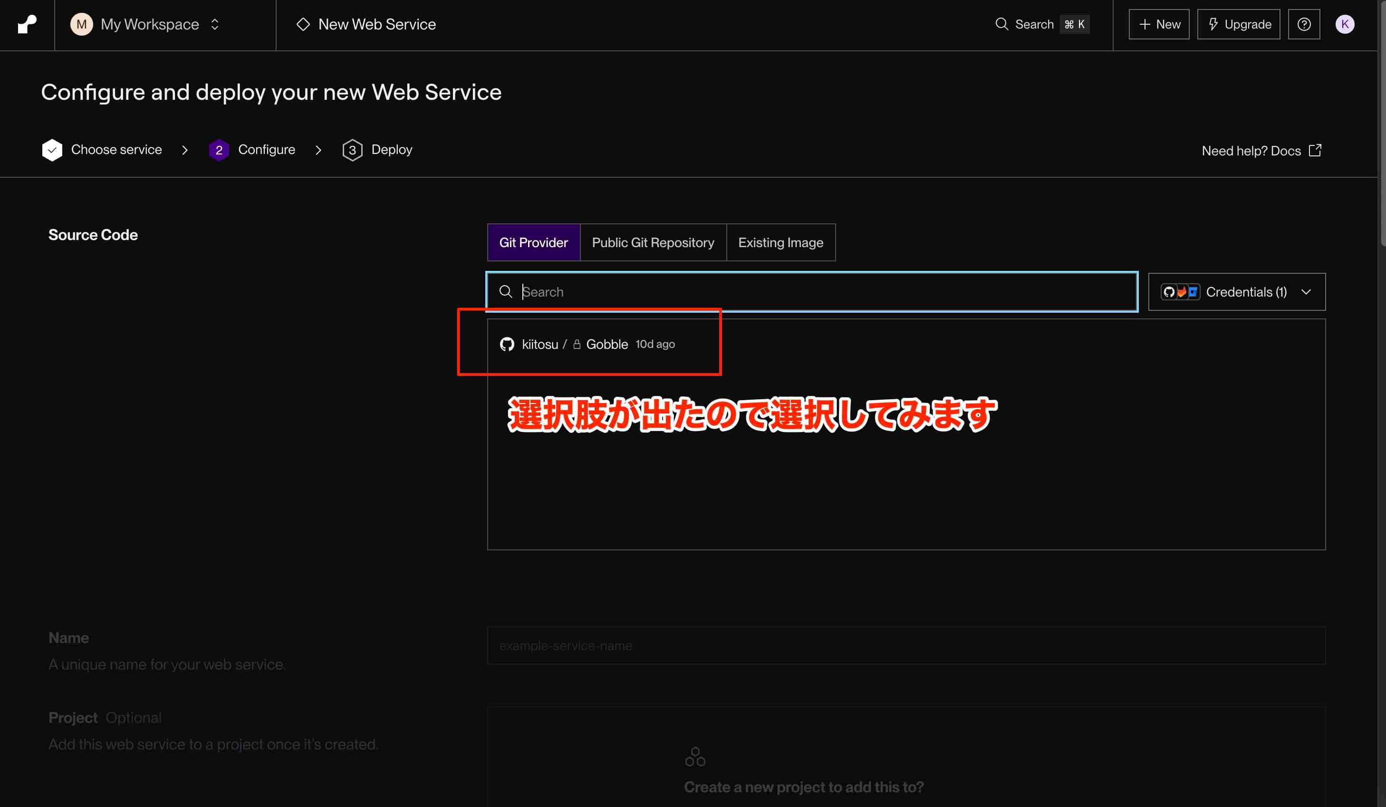Open the New menu button
Viewport: 1386px width, 807px height.
[x=1159, y=24]
